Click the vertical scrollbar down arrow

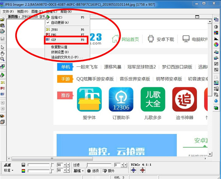coord(210,154)
